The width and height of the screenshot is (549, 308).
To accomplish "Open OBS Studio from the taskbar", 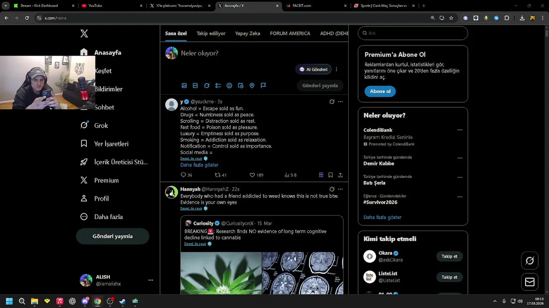I will coord(110,301).
